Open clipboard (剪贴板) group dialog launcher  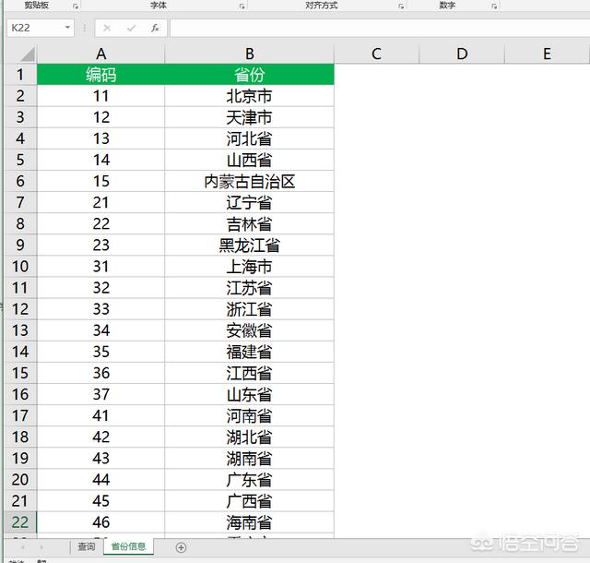76,6
